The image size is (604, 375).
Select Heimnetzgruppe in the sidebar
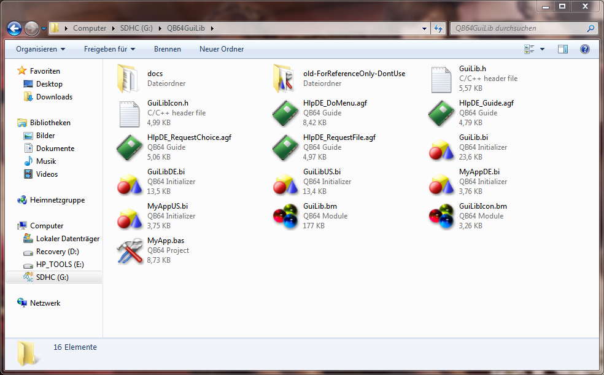[58, 200]
